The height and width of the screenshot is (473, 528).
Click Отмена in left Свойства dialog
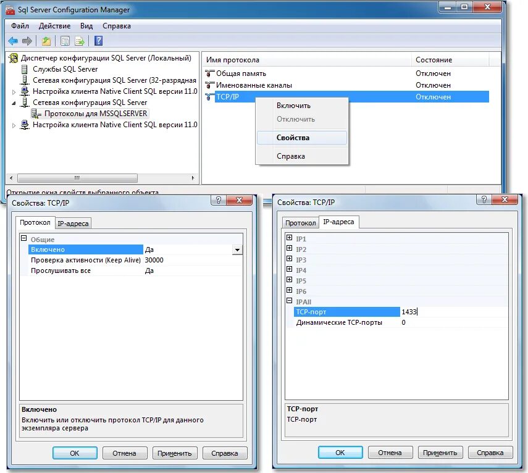(x=125, y=453)
